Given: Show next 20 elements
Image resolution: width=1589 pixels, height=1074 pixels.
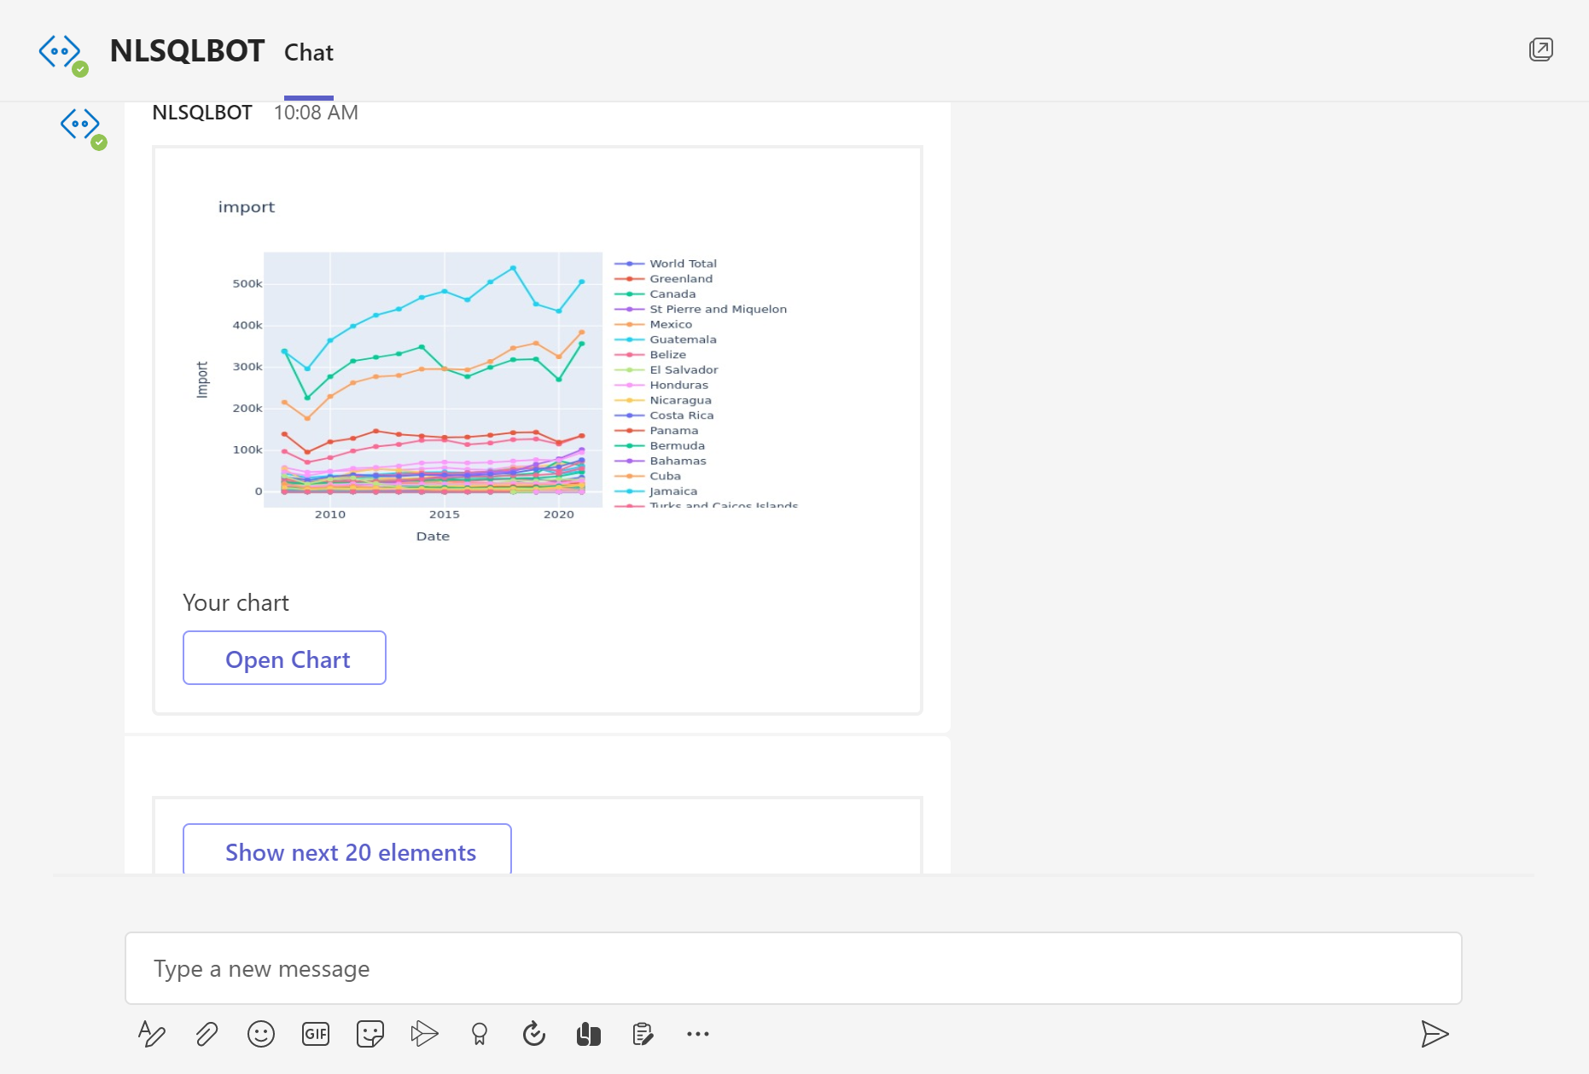Looking at the screenshot, I should (350, 852).
